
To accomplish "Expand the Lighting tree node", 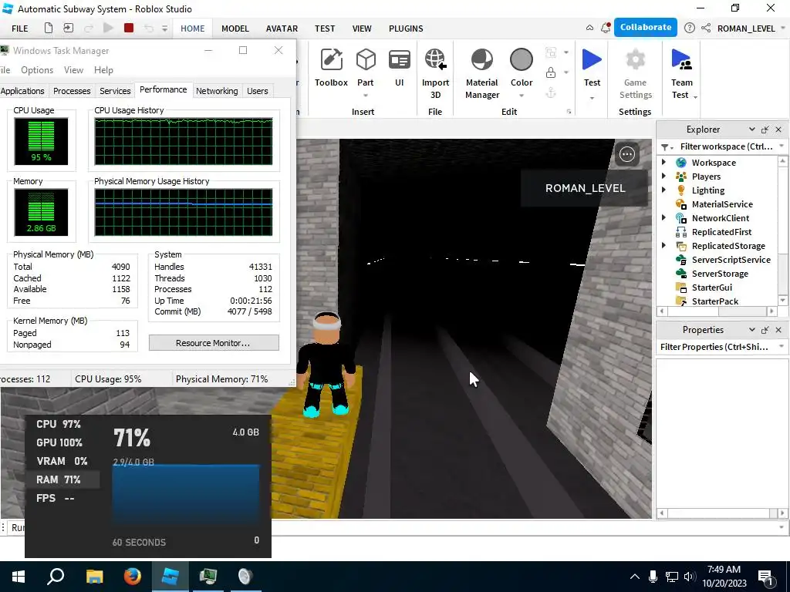I will pyautogui.click(x=664, y=190).
